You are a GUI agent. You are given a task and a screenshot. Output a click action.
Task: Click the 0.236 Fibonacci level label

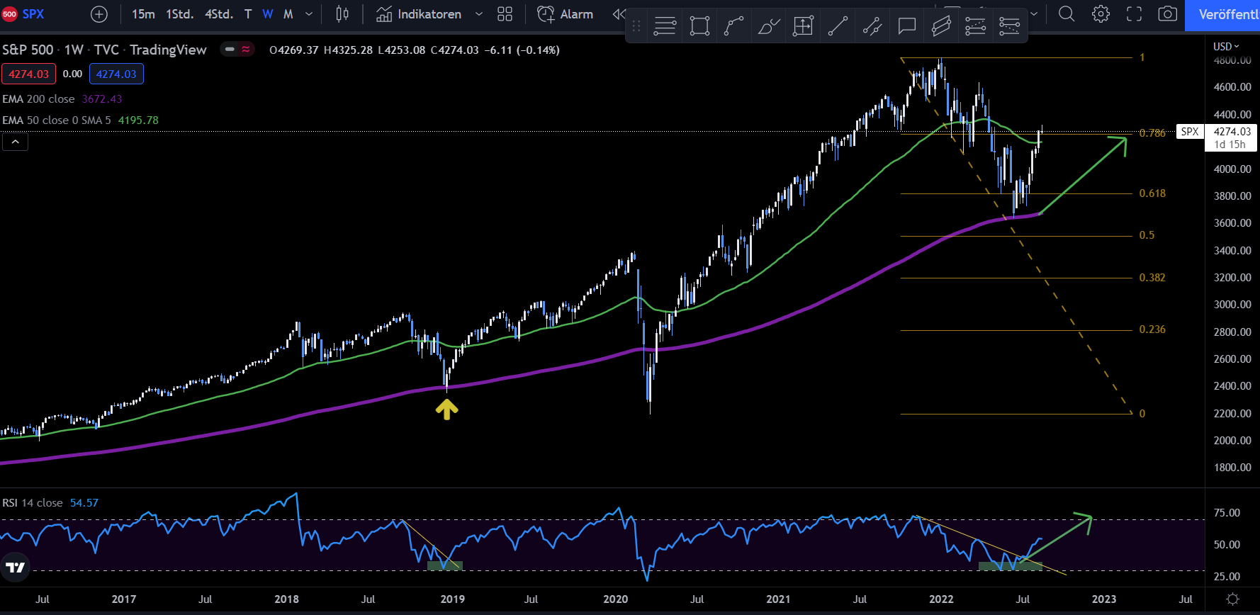[x=1152, y=329]
